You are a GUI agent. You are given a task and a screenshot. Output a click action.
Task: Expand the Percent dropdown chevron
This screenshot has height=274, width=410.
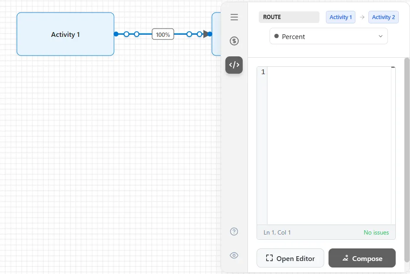[x=381, y=36]
